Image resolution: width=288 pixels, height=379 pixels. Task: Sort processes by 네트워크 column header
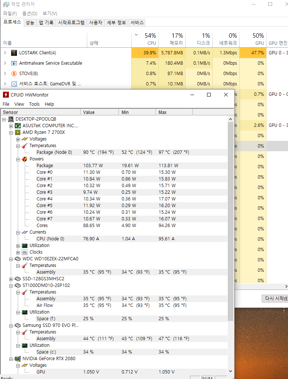[x=226, y=40]
